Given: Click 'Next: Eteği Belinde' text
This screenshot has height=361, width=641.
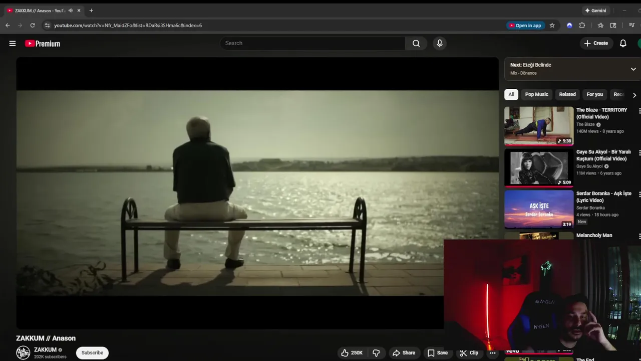Looking at the screenshot, I should pos(530,65).
